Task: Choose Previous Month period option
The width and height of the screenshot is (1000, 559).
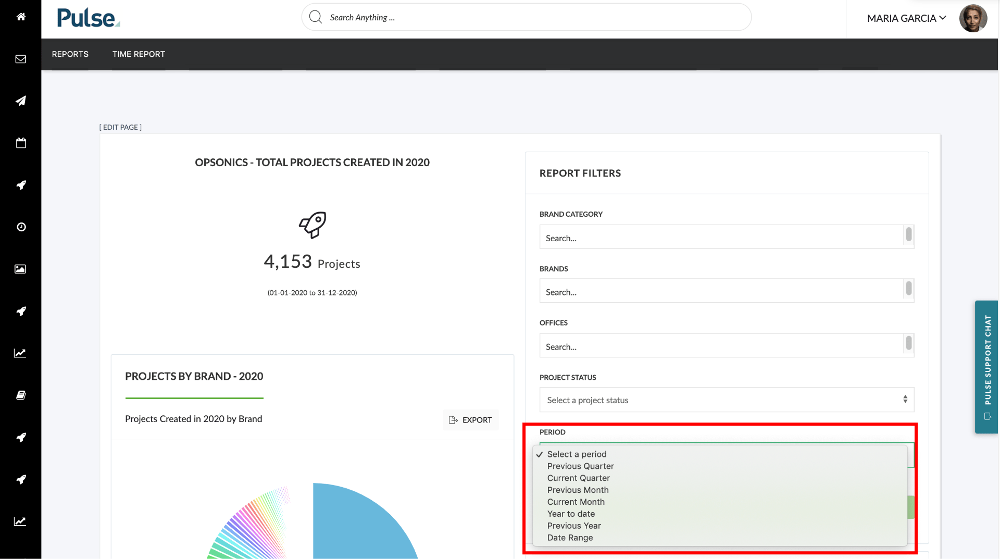Action: tap(578, 490)
